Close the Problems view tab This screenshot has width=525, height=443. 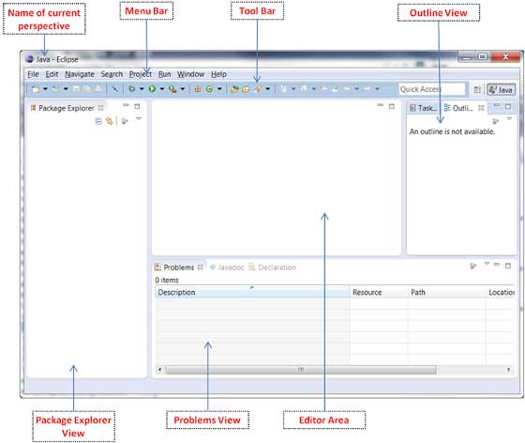pos(201,267)
